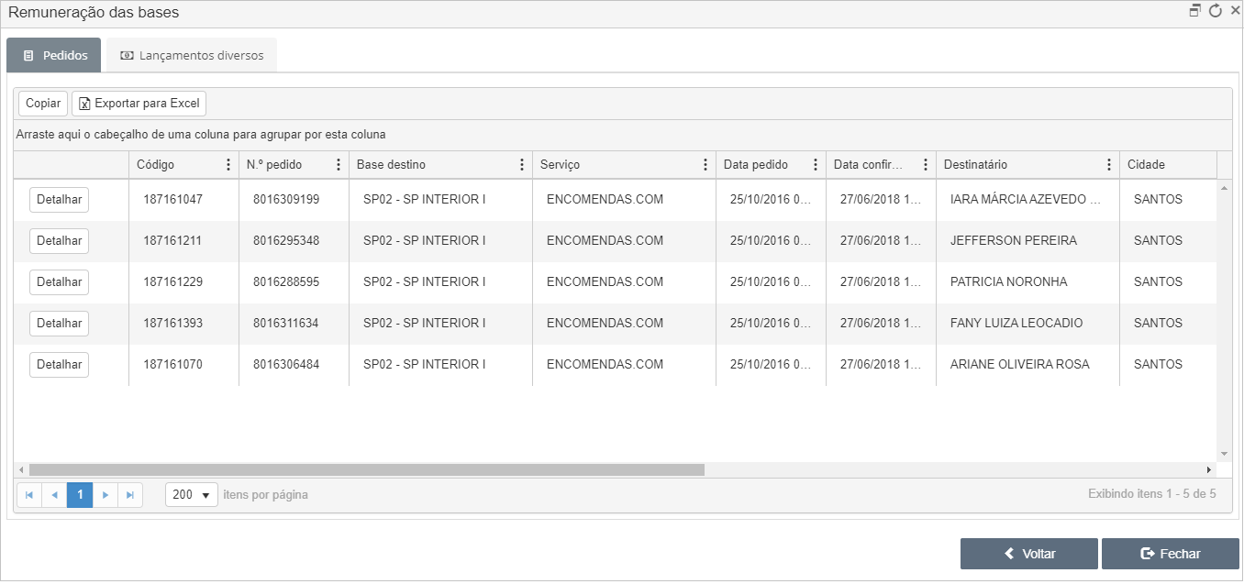
Task: Sort by Base destino column header
Action: [x=391, y=165]
